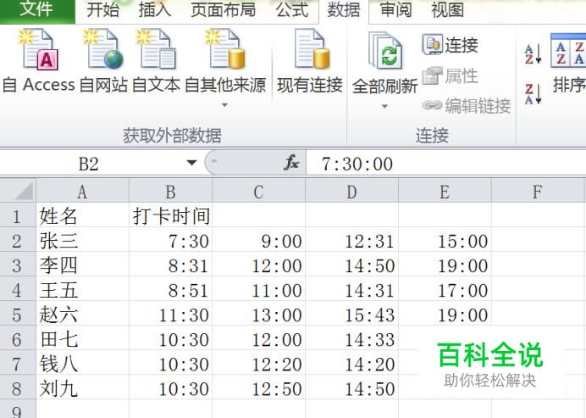Select row 8 header
Screen dimensions: 586x418
(x=17, y=388)
